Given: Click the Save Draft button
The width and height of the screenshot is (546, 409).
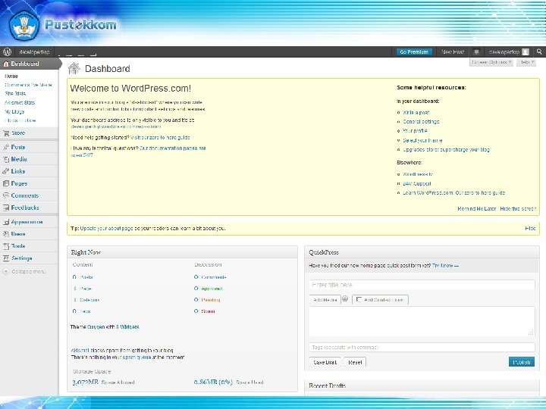Looking at the screenshot, I should (x=325, y=362).
